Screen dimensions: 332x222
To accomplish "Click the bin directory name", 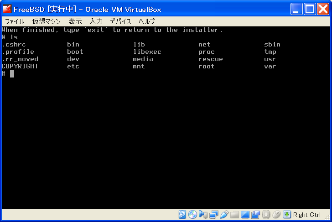I will point(73,44).
